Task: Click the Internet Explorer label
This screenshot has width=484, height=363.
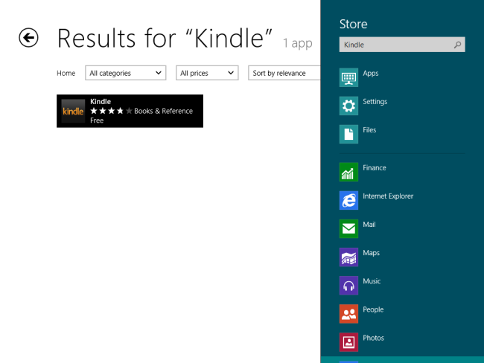Action: [x=388, y=196]
